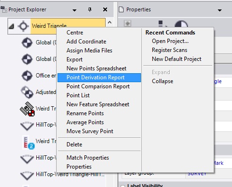Click the first Properties toolbar icon
Screen dimensions: 232x187
[128, 24]
